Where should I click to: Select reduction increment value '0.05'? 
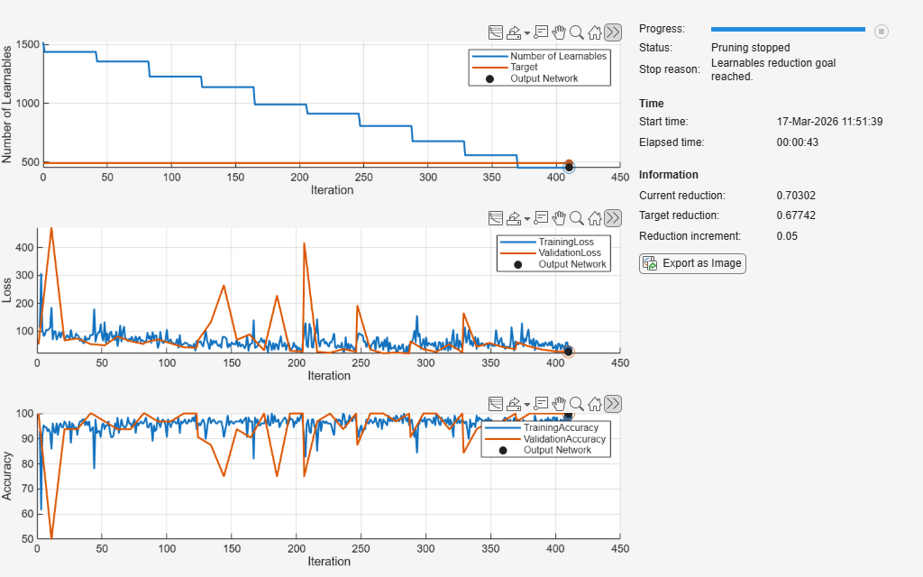tap(787, 235)
